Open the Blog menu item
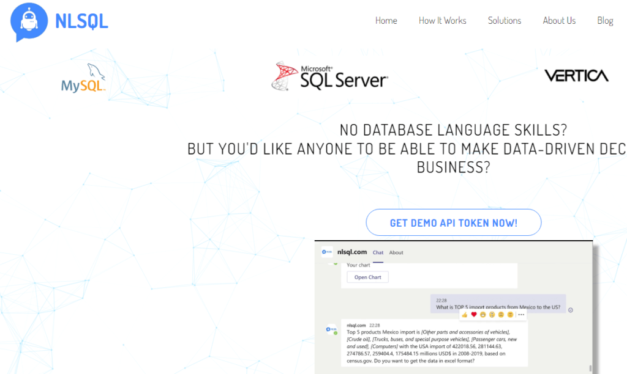 [x=605, y=20]
